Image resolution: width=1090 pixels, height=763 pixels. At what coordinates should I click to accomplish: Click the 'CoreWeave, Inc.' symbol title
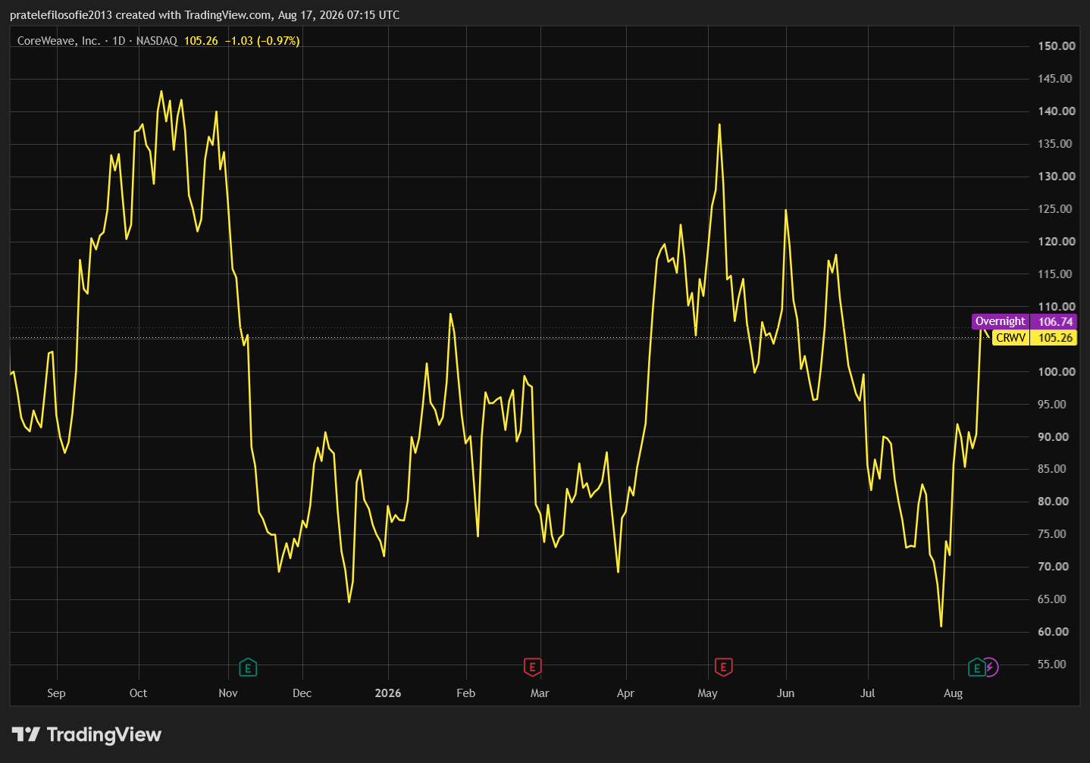[x=59, y=41]
